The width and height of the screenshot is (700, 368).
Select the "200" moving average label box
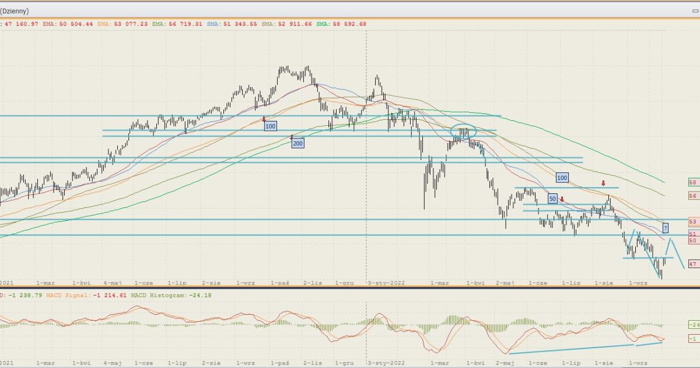[x=297, y=143]
